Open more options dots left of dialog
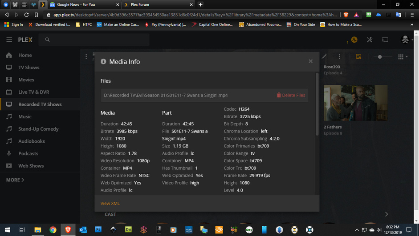 point(86,56)
